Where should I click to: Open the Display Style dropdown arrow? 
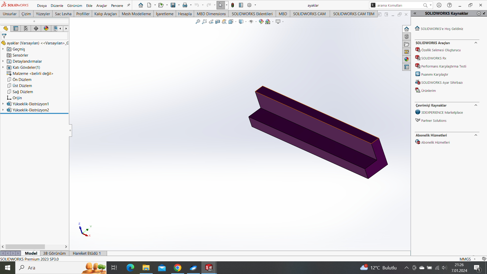(246, 22)
